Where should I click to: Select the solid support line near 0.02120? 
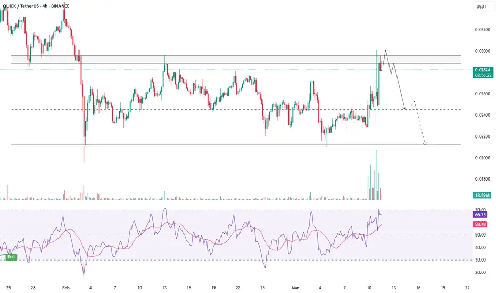coord(236,145)
